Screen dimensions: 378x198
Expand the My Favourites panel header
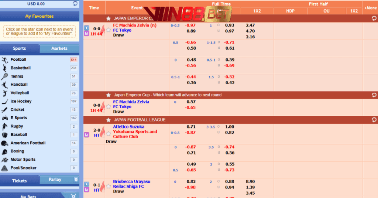click(x=39, y=16)
